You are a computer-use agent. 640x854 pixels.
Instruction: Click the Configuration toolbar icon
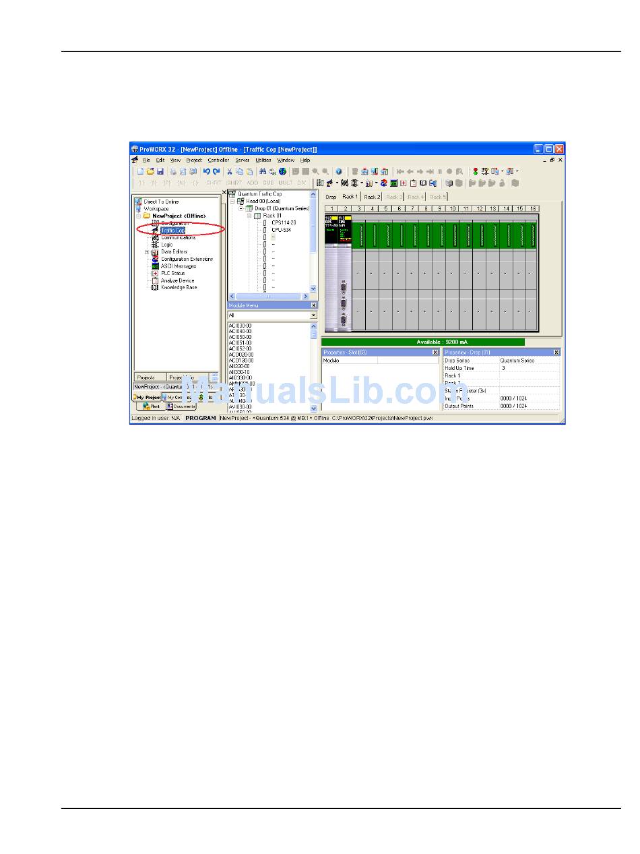319,183
